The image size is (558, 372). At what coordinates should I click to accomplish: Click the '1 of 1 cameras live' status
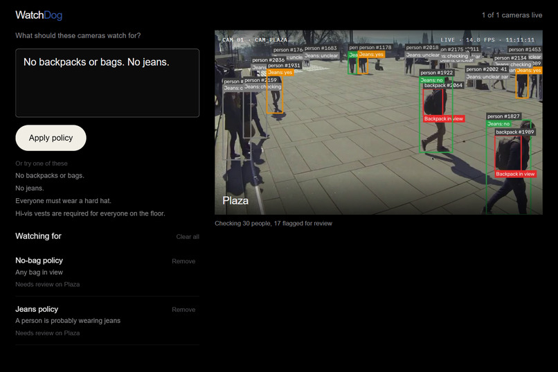pyautogui.click(x=512, y=15)
